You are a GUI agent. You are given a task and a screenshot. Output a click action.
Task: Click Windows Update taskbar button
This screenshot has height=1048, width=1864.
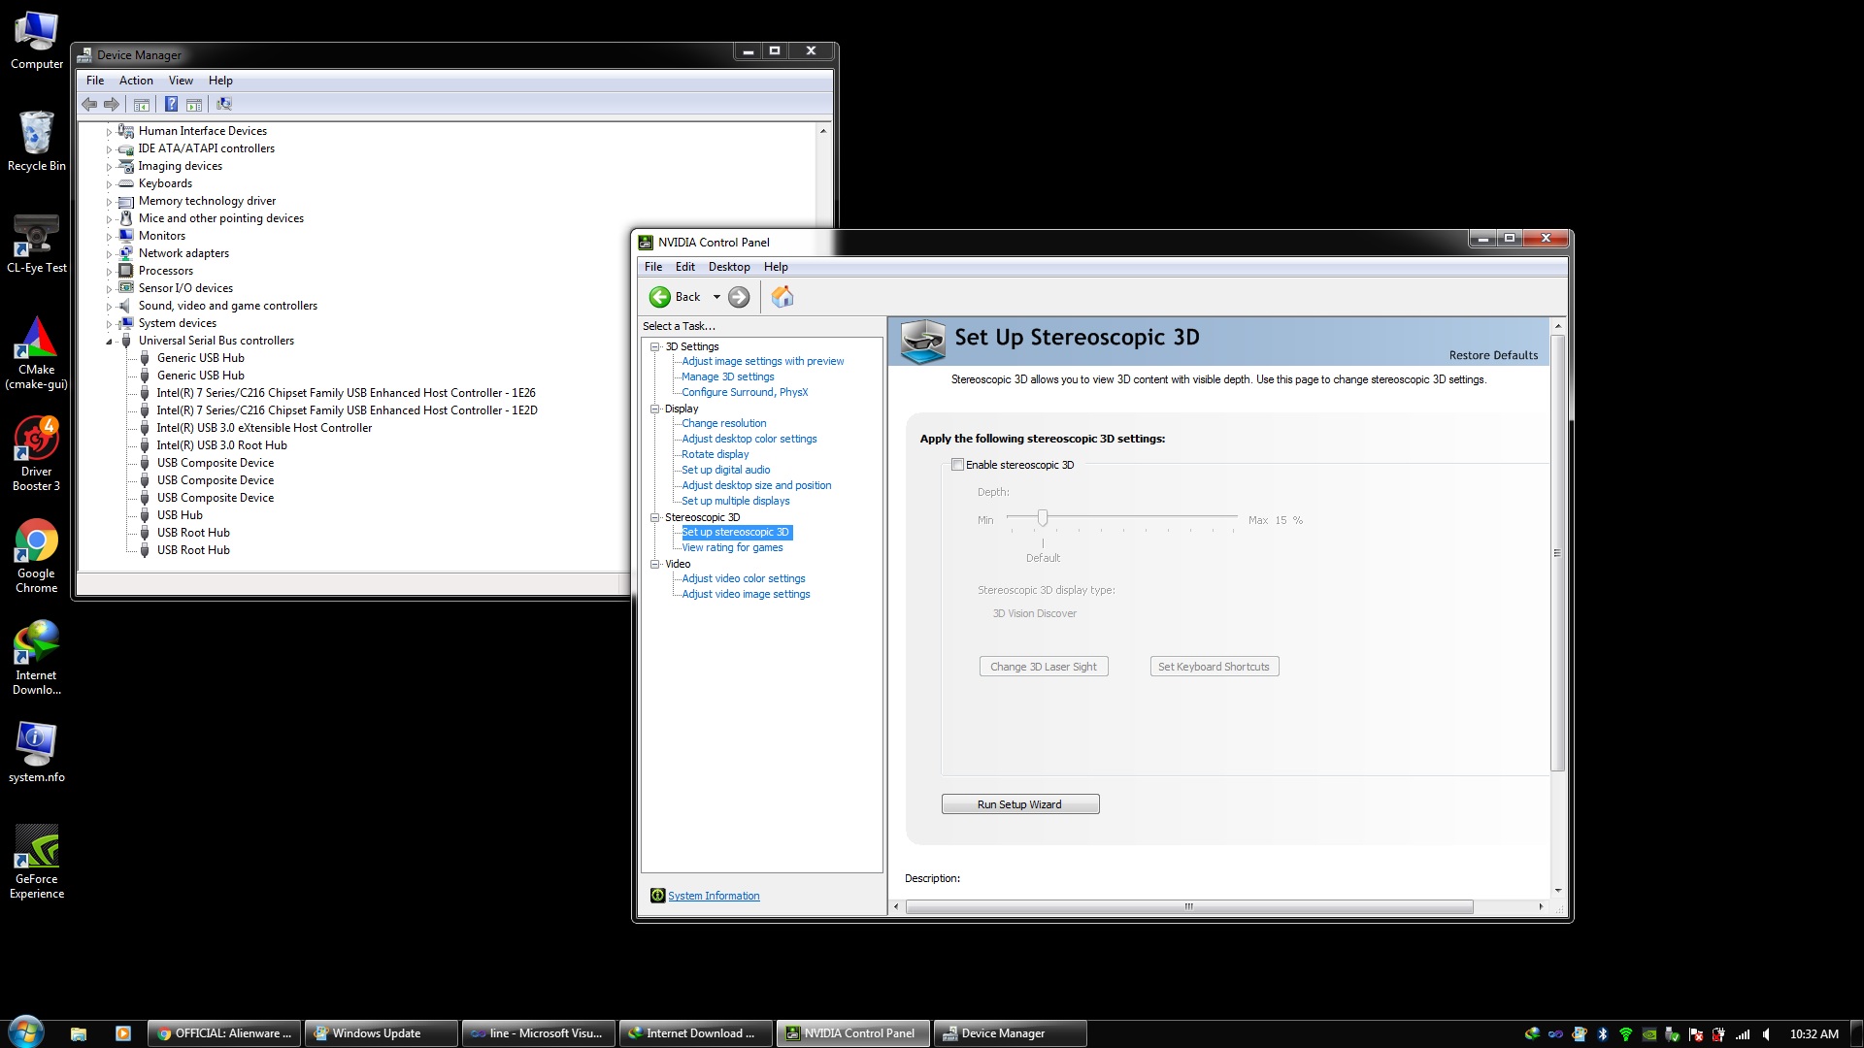coord(382,1033)
